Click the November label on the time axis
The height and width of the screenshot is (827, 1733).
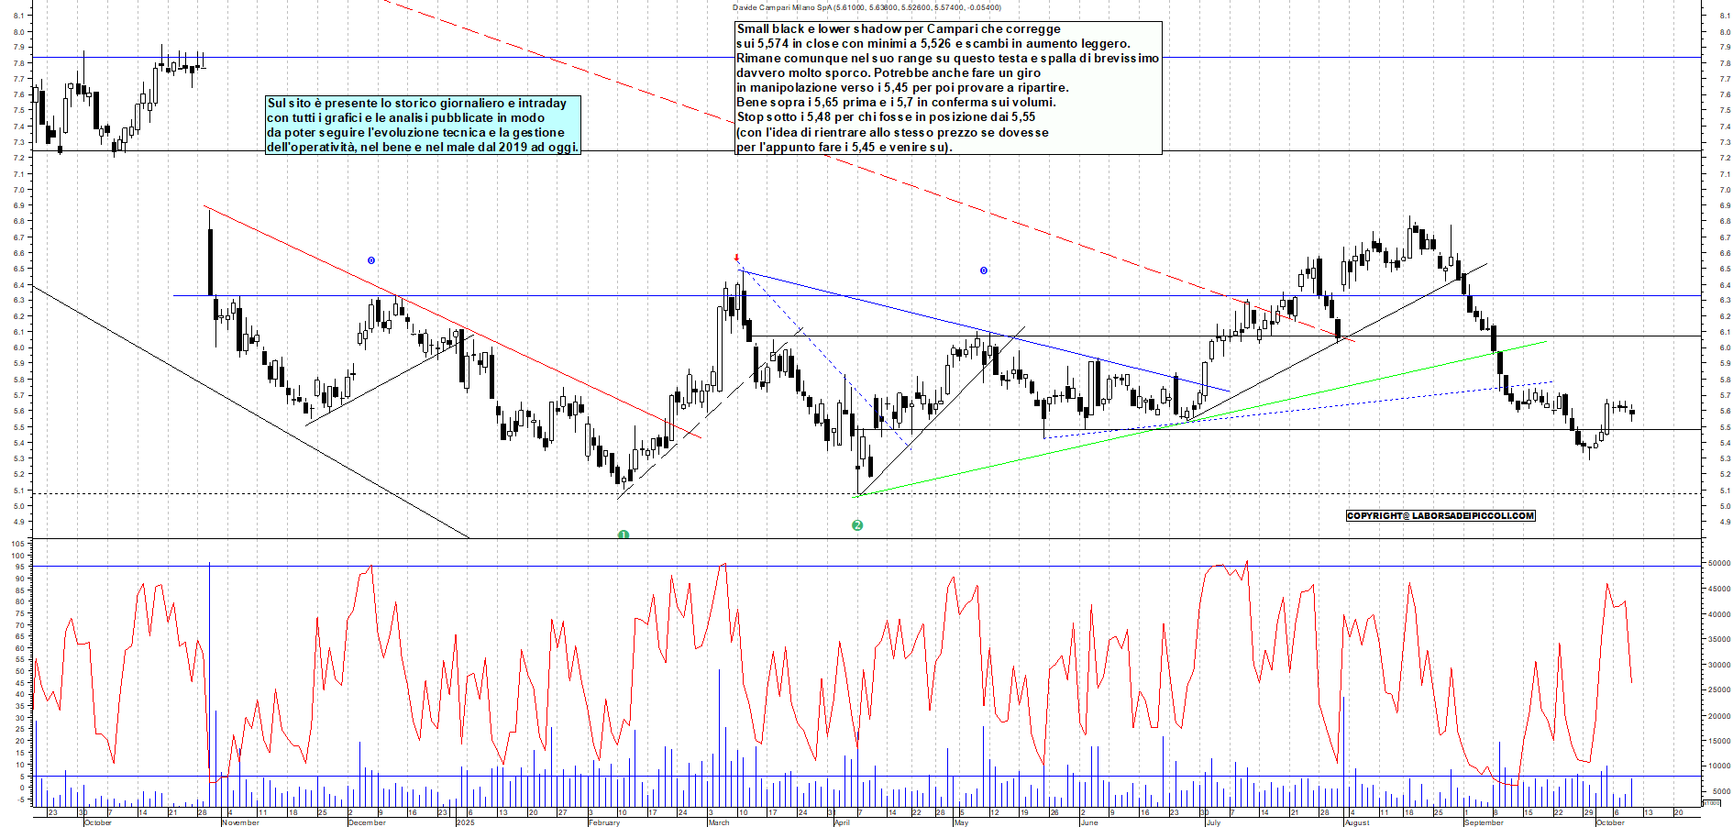tap(240, 822)
